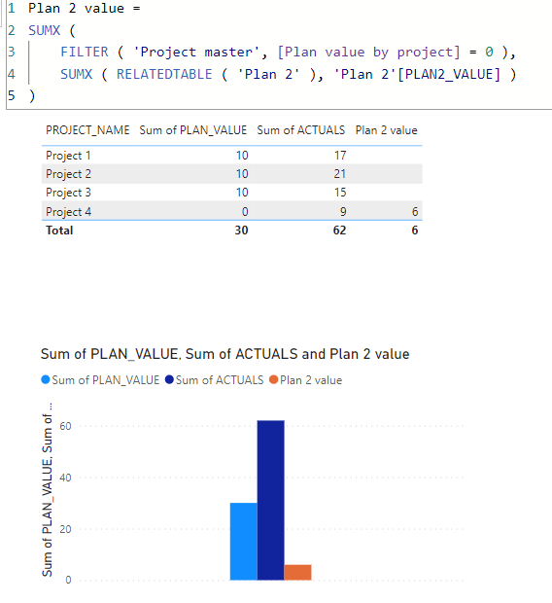Click the orange Plan 2 value legend marker
The image size is (552, 603).
[274, 380]
